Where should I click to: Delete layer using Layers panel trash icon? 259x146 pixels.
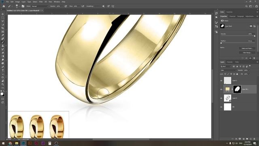[255, 139]
